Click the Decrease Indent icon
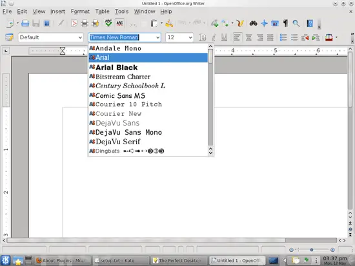Screen dimensions: 355x266 [x=305, y=37]
